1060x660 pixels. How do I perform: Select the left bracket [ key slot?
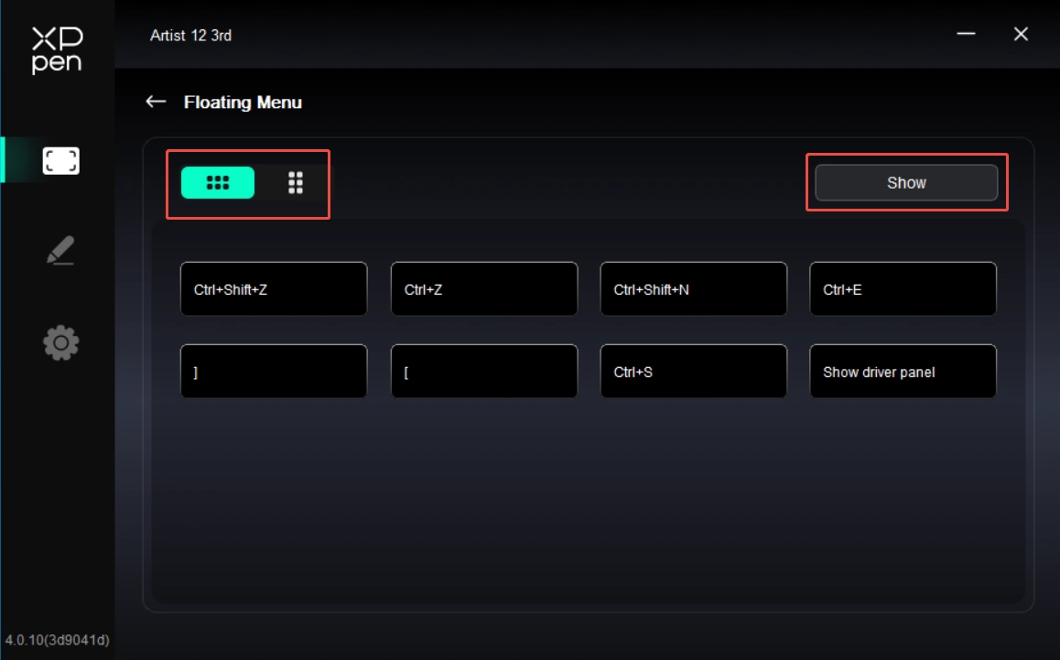point(483,372)
